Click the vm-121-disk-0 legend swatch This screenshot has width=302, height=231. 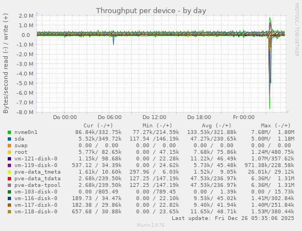pos(9,159)
